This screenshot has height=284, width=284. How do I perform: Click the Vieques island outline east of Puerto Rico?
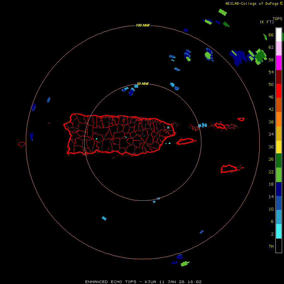186,141
